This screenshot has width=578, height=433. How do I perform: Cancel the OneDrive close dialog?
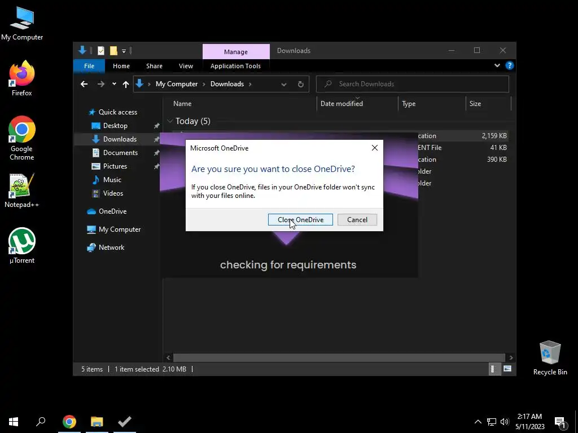pyautogui.click(x=357, y=220)
